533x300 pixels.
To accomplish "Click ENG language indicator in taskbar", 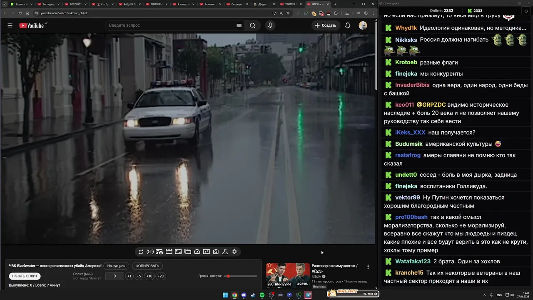I will click(x=499, y=295).
